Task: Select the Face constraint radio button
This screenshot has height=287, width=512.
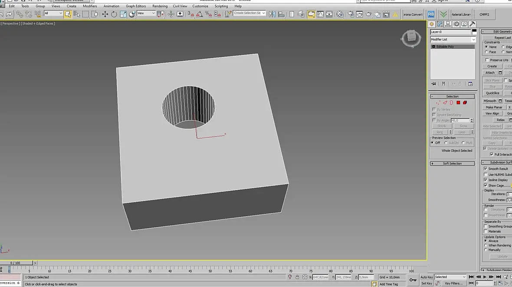Action: 486,52
